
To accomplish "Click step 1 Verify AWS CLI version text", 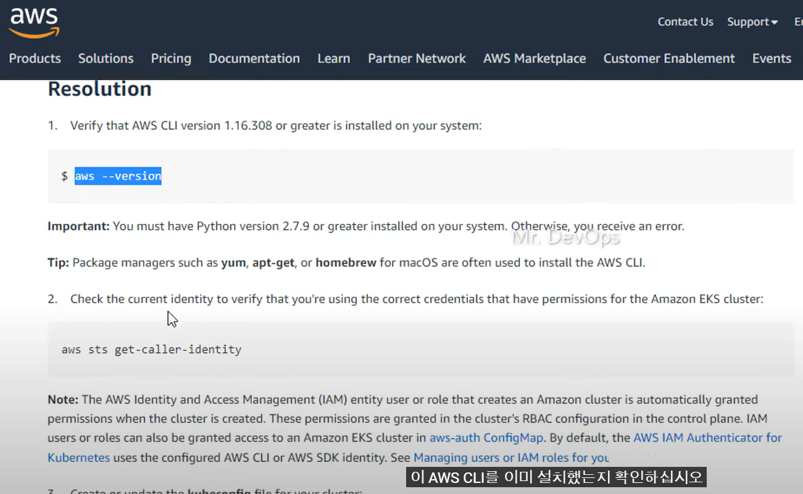I will [x=276, y=126].
